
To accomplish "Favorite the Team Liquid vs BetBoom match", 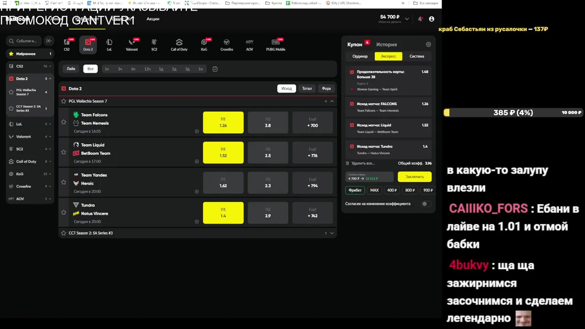I will coord(64,152).
